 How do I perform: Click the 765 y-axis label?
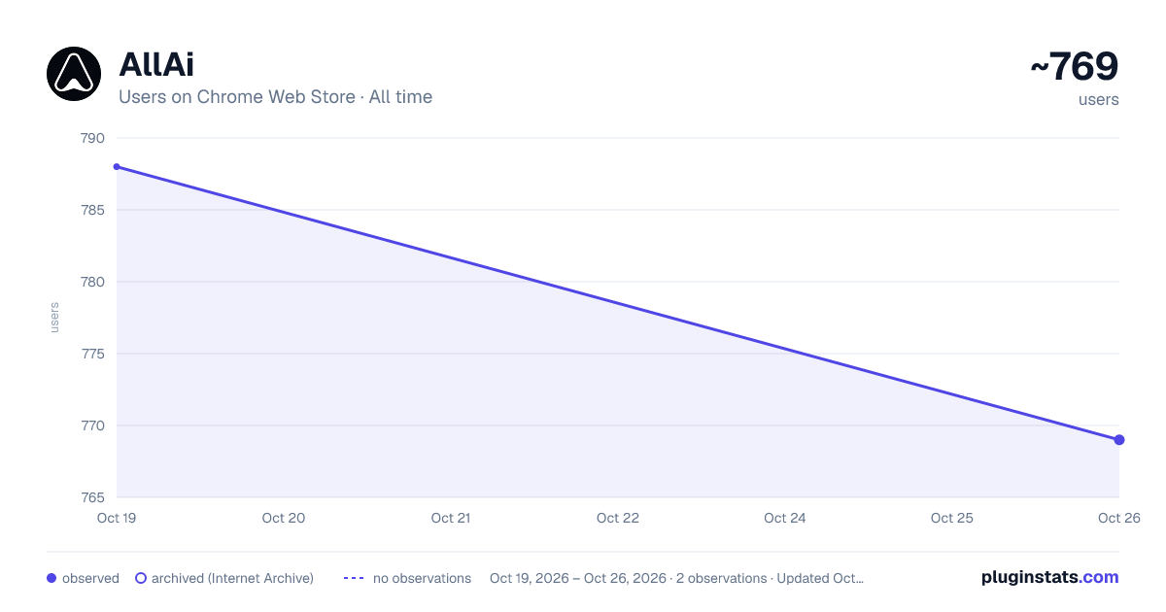(92, 497)
